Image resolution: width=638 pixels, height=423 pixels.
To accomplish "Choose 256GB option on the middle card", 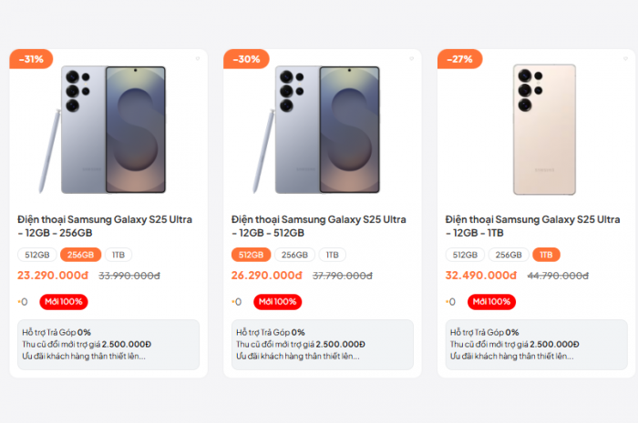I will pyautogui.click(x=293, y=255).
